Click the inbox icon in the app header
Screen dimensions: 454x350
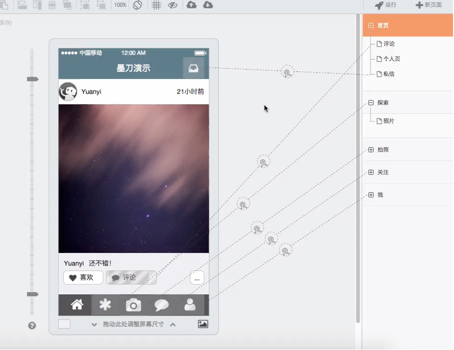click(194, 68)
